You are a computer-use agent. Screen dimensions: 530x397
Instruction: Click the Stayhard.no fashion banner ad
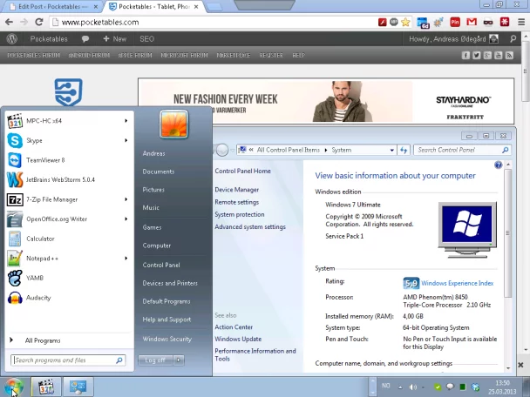click(326, 101)
